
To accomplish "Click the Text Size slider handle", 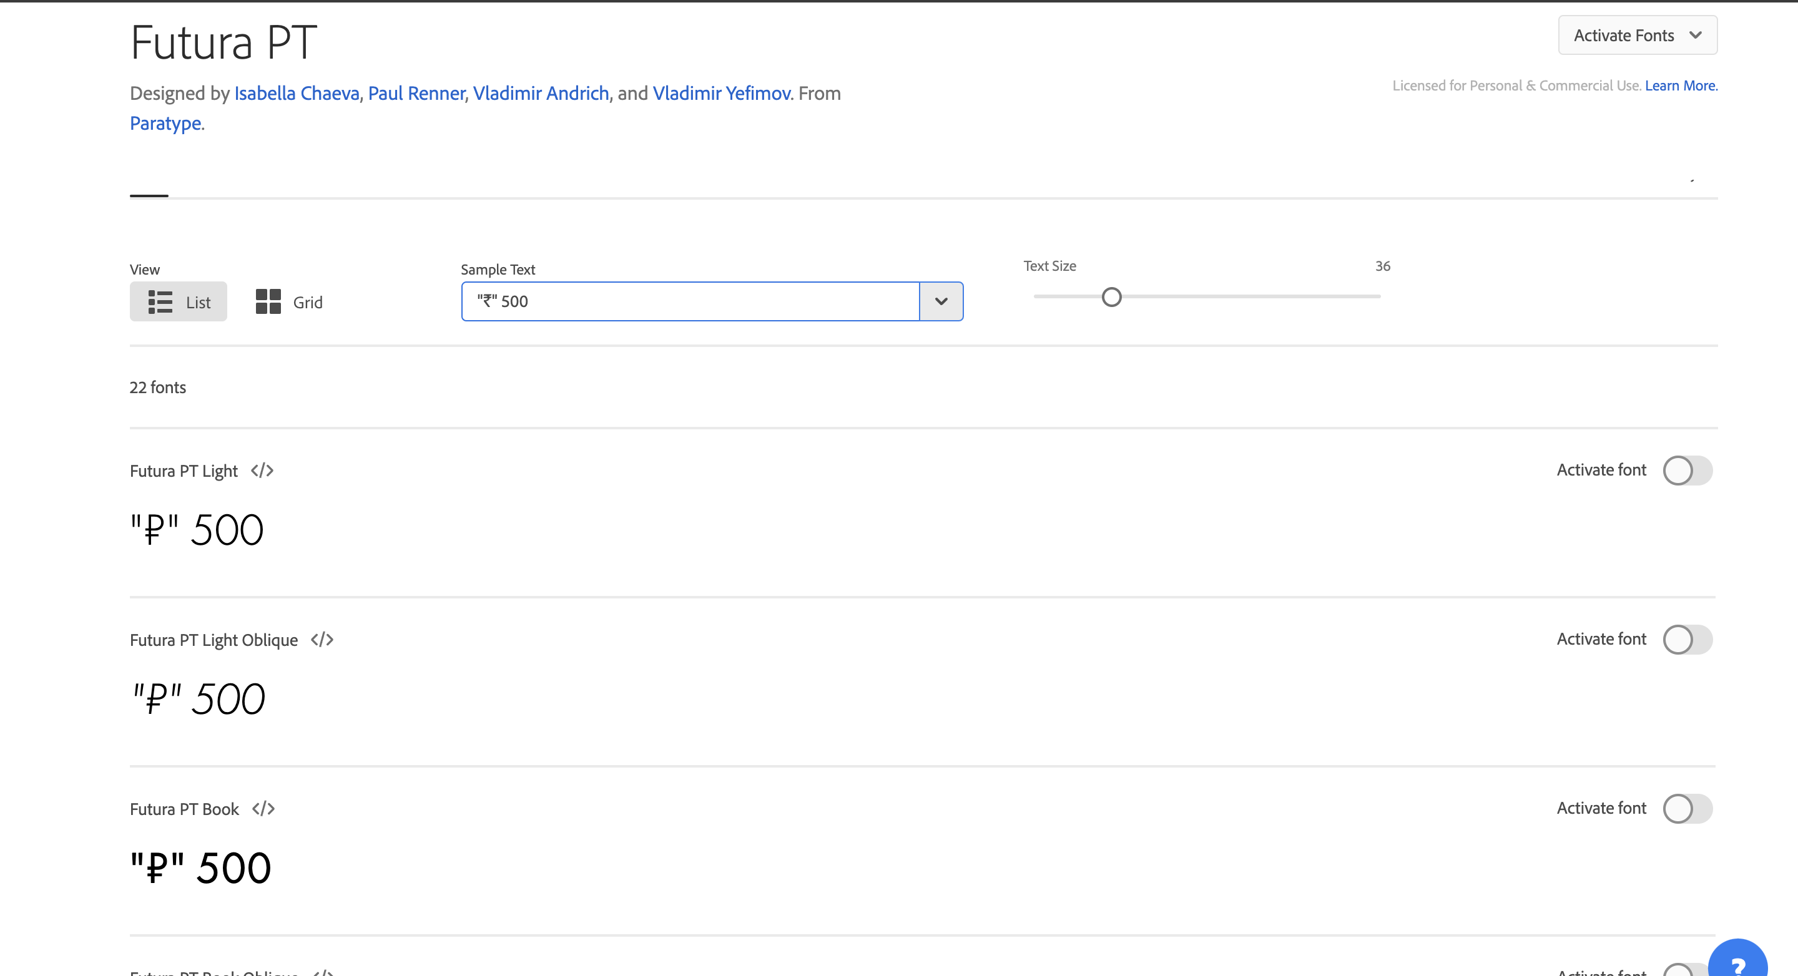I will pyautogui.click(x=1111, y=297).
